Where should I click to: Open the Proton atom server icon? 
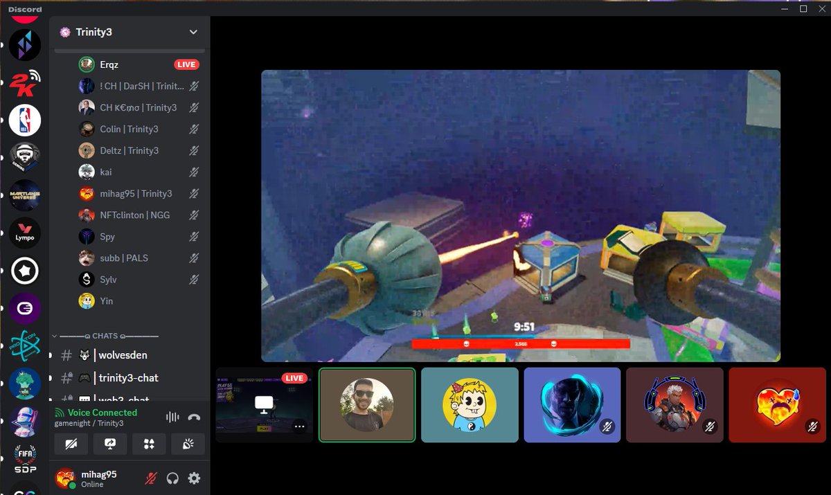point(25,346)
